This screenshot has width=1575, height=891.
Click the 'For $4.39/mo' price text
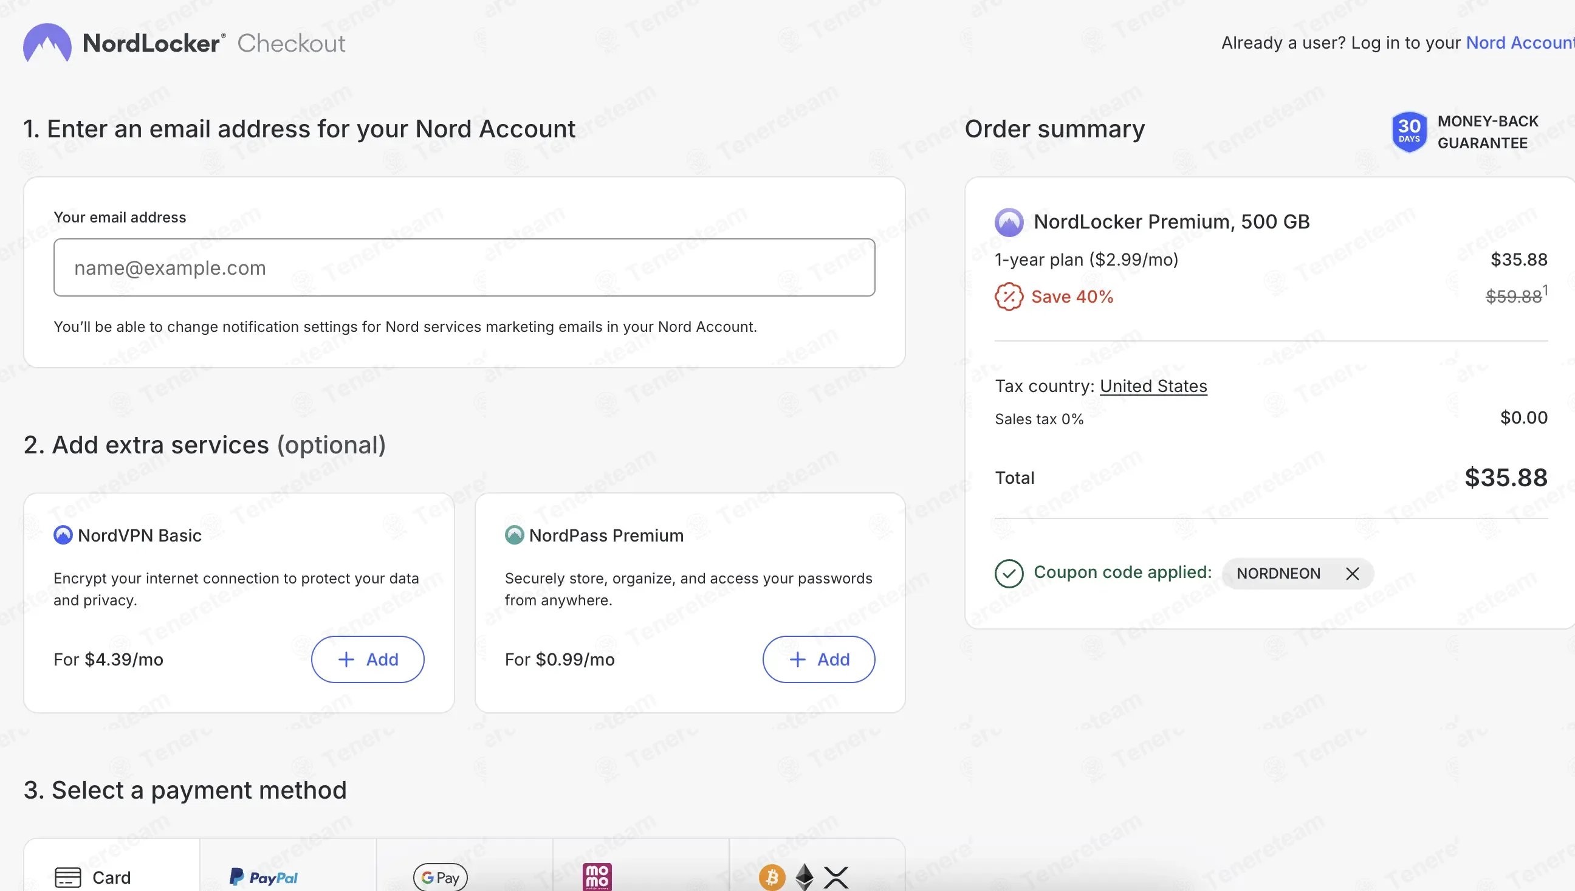pyautogui.click(x=108, y=659)
